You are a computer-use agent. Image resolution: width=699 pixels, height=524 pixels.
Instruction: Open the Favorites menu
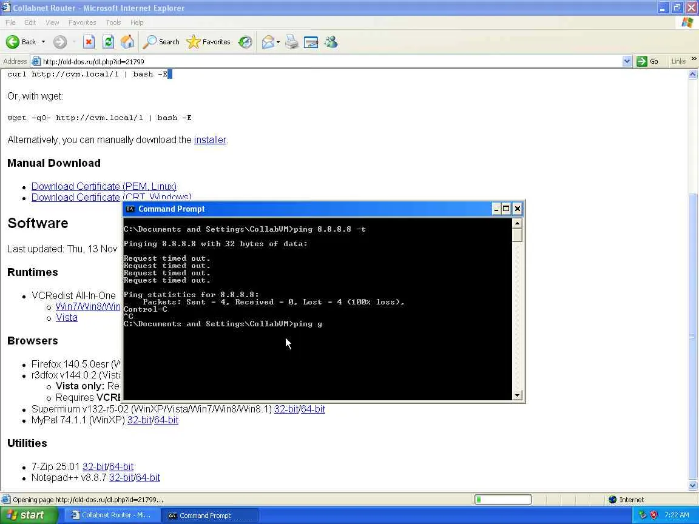[x=82, y=22]
